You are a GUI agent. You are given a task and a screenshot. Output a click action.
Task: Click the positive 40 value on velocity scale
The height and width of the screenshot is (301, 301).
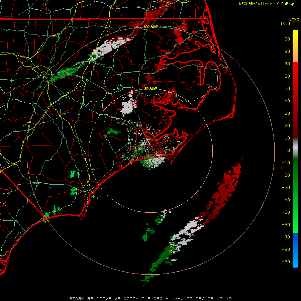287,101
